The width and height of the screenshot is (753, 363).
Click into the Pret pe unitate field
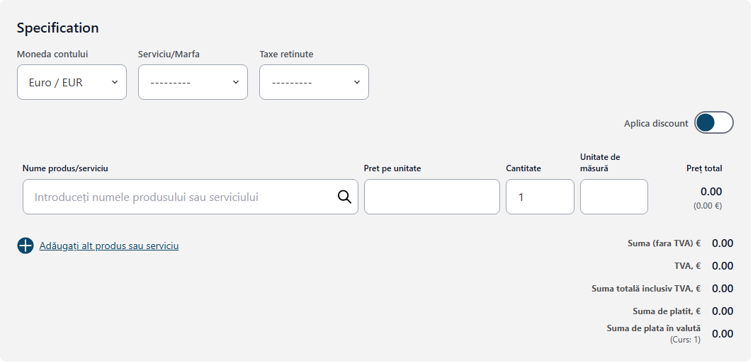(431, 197)
